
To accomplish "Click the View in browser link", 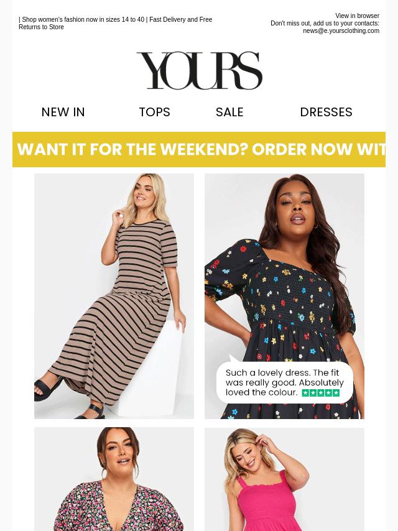I will [x=357, y=16].
